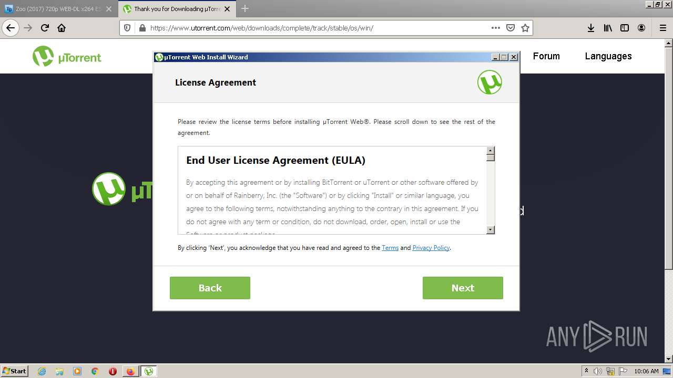The image size is (673, 378).
Task: Launch Google Chrome from taskbar
Action: (95, 371)
